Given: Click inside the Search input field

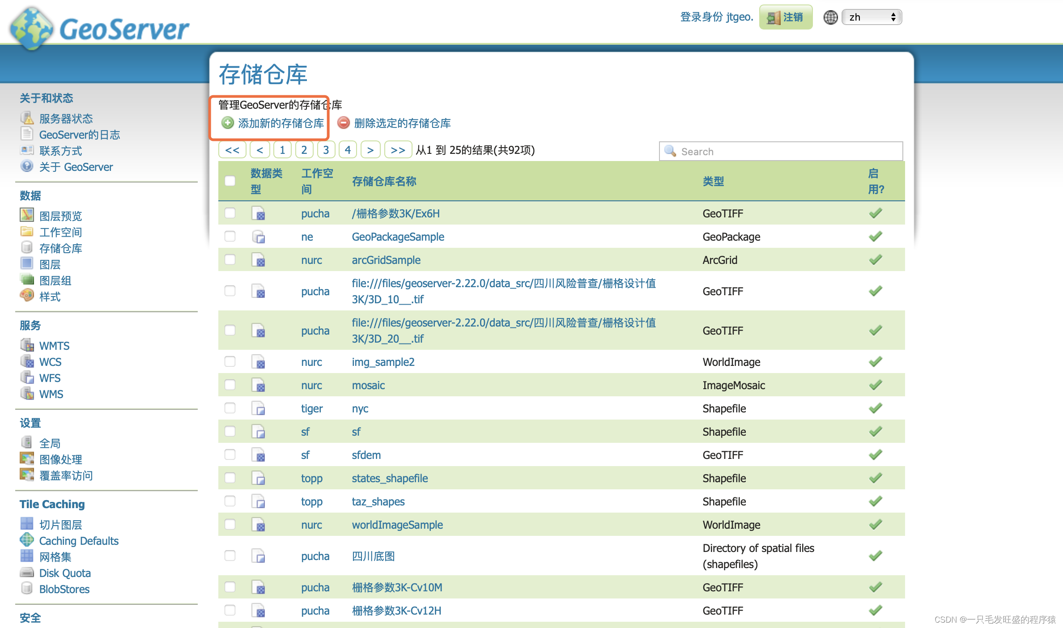Looking at the screenshot, I should 781,151.
